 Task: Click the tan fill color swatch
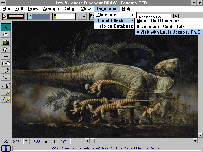point(16,16)
